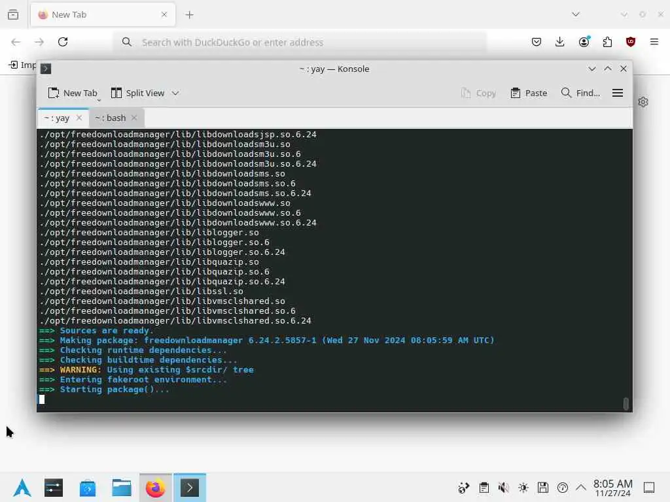The width and height of the screenshot is (670, 502).
Task: Click Konsole vertical scrollbar handle
Action: [x=626, y=403]
